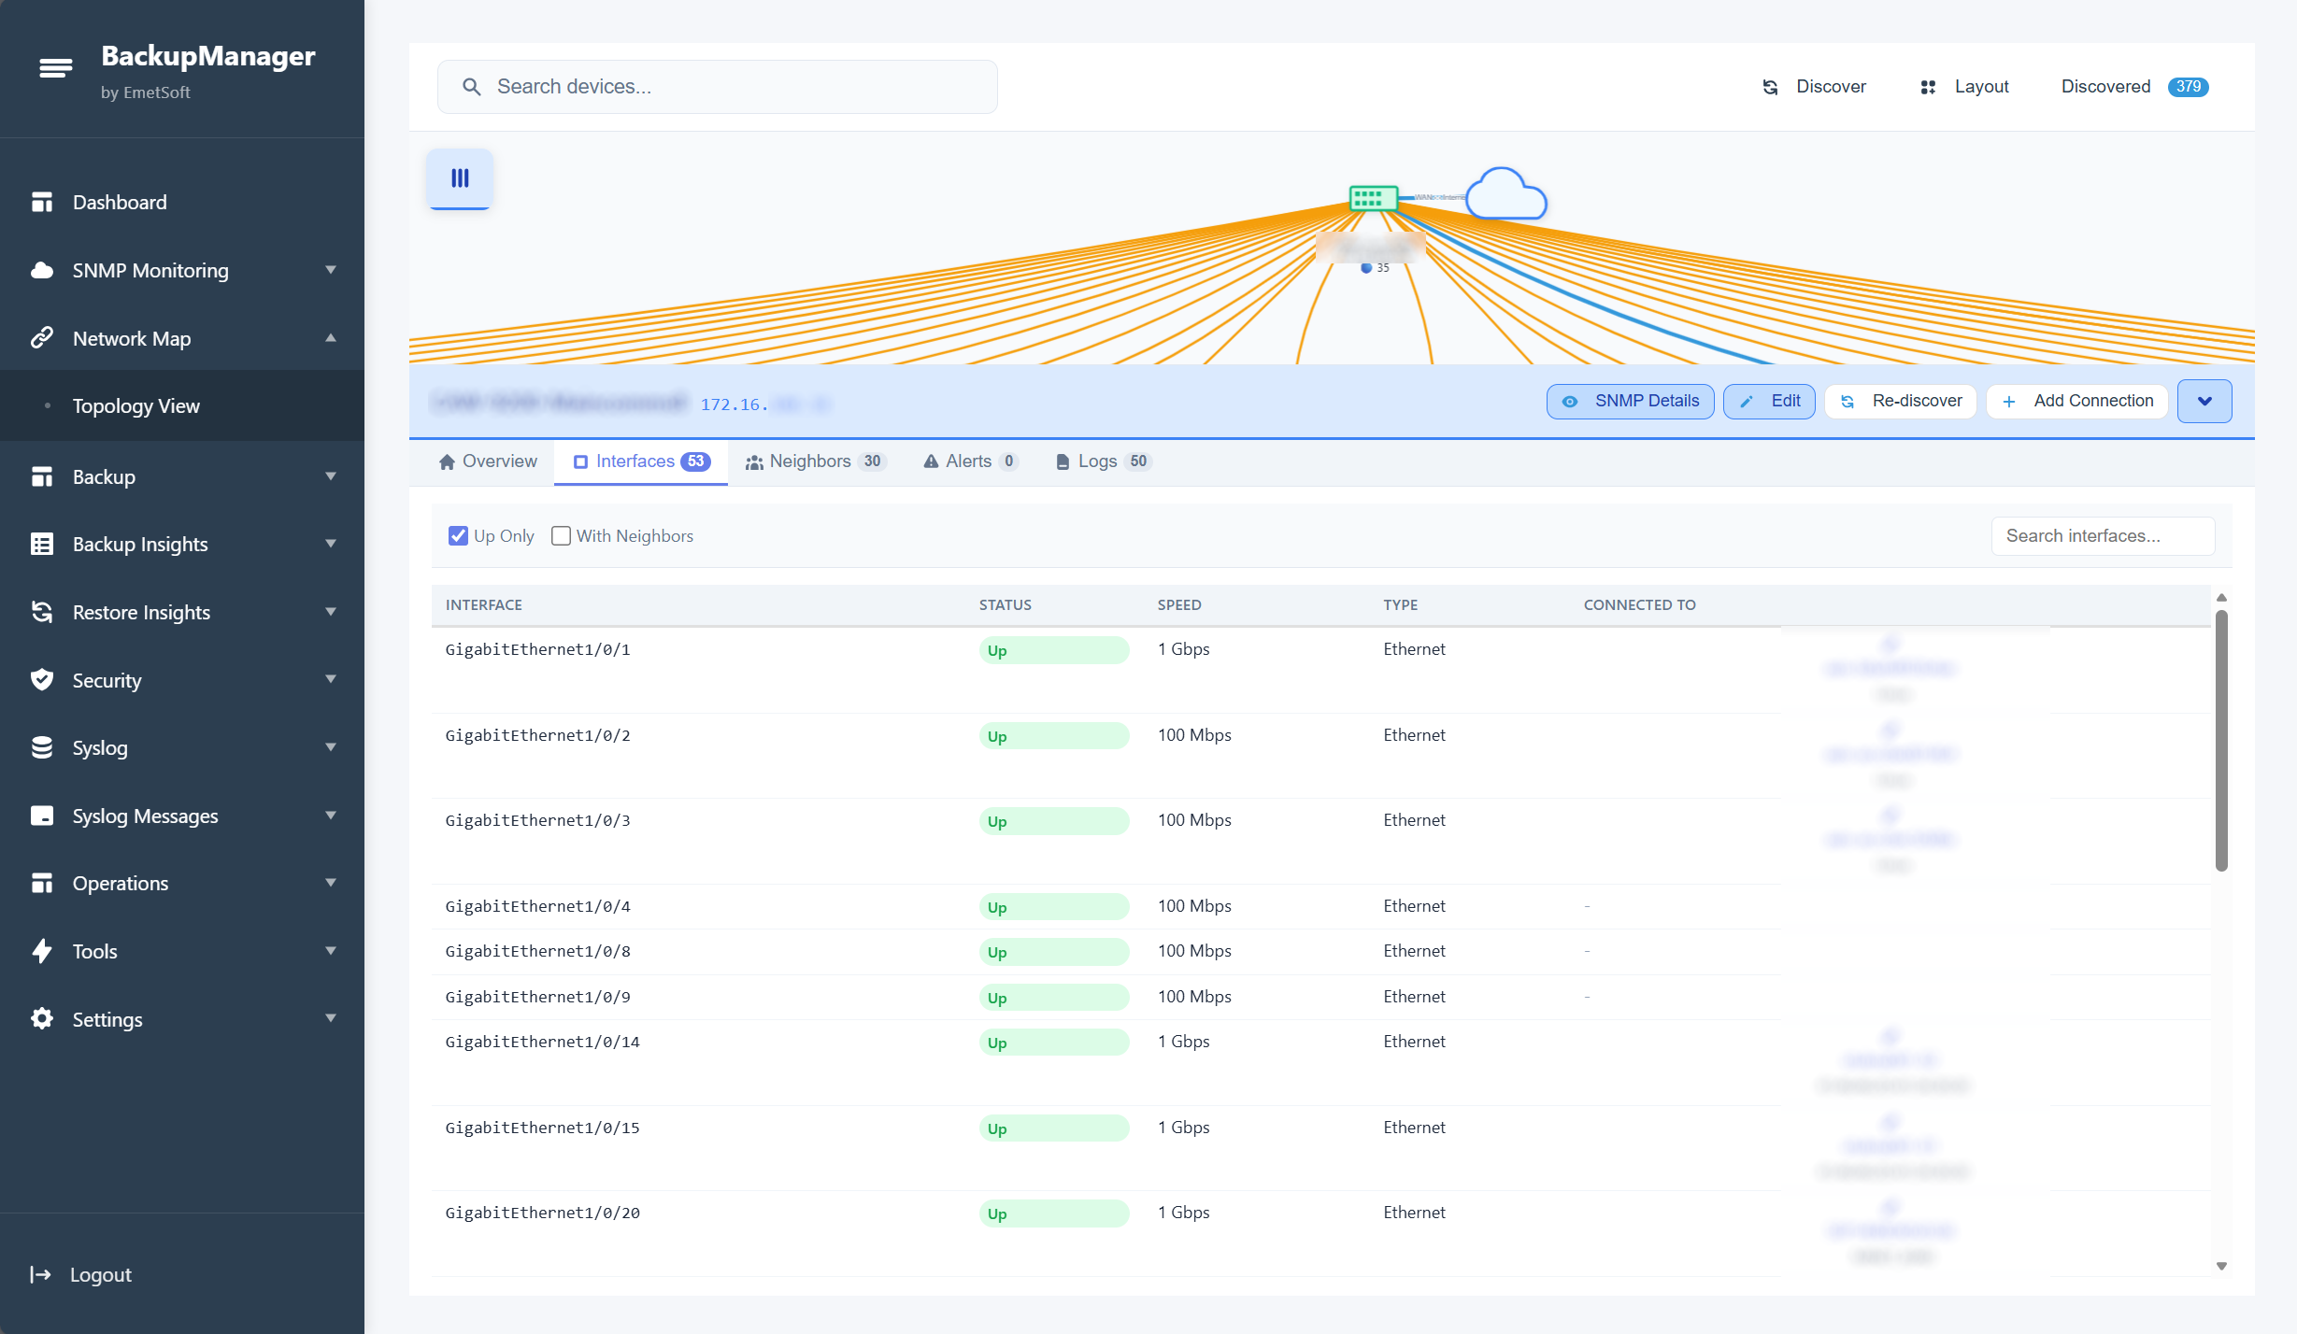Focus the Search interfaces input field
Screen dimensions: 2297x1334
[2103, 536]
